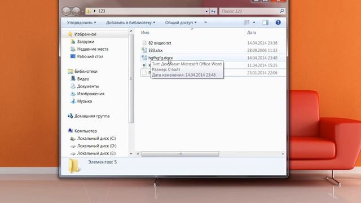Viewport: 361px width, 203px height.
Task: Click date 28.09.2006 11:33
Action: 262,50
